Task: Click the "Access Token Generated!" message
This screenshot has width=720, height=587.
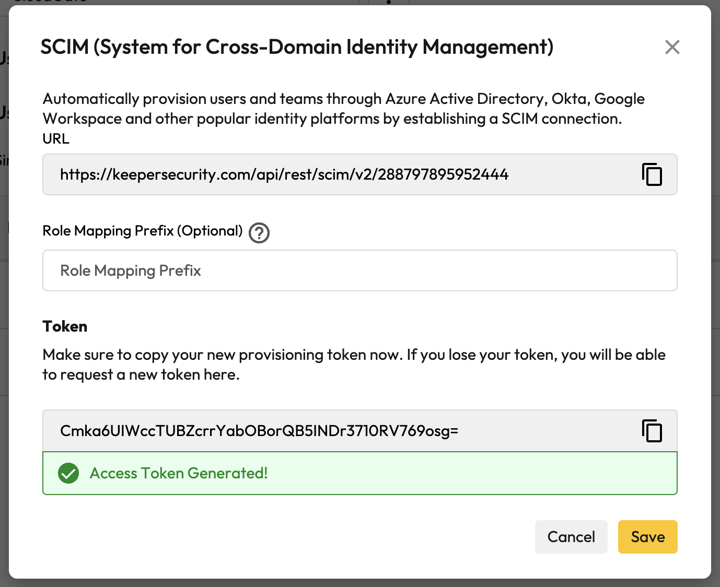Action: (x=179, y=473)
